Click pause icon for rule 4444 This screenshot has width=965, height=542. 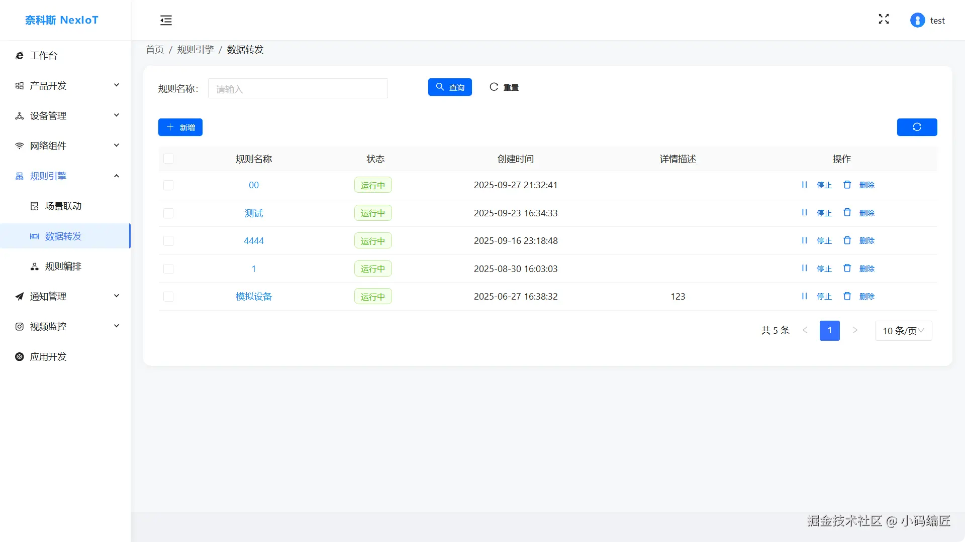[804, 240]
